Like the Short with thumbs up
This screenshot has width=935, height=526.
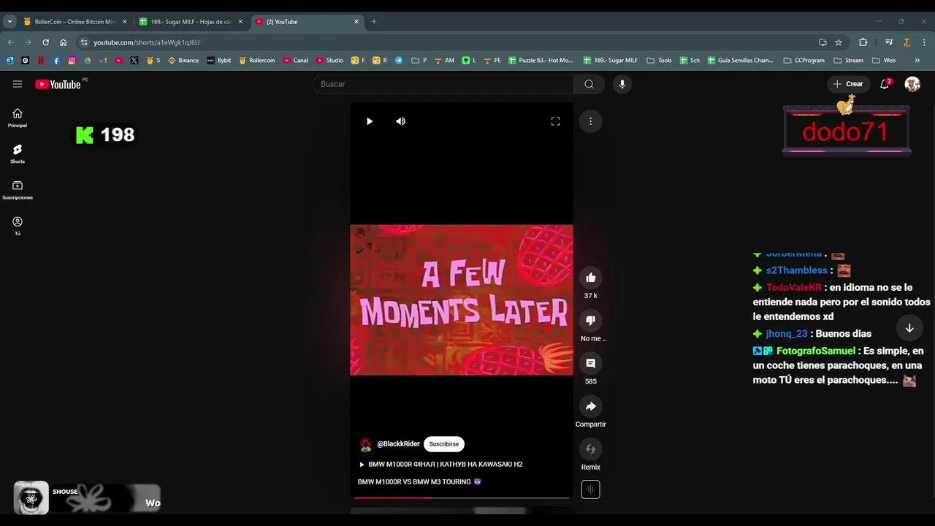tap(590, 278)
